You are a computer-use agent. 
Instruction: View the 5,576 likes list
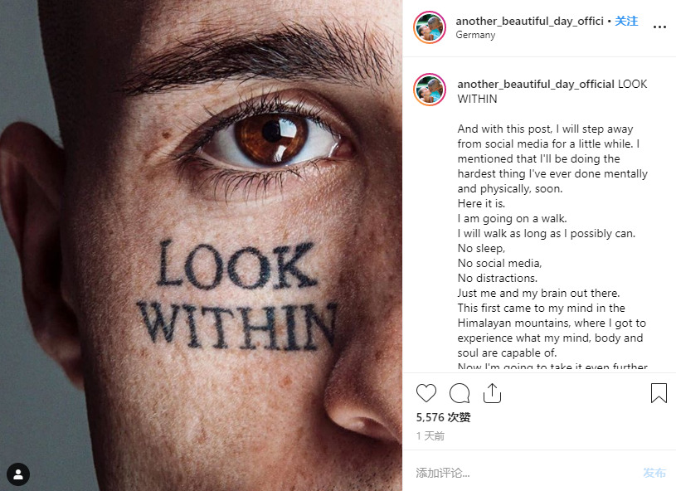[x=443, y=417]
